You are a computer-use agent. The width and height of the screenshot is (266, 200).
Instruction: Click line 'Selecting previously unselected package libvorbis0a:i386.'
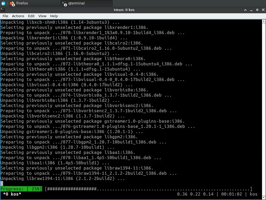pos(74,90)
